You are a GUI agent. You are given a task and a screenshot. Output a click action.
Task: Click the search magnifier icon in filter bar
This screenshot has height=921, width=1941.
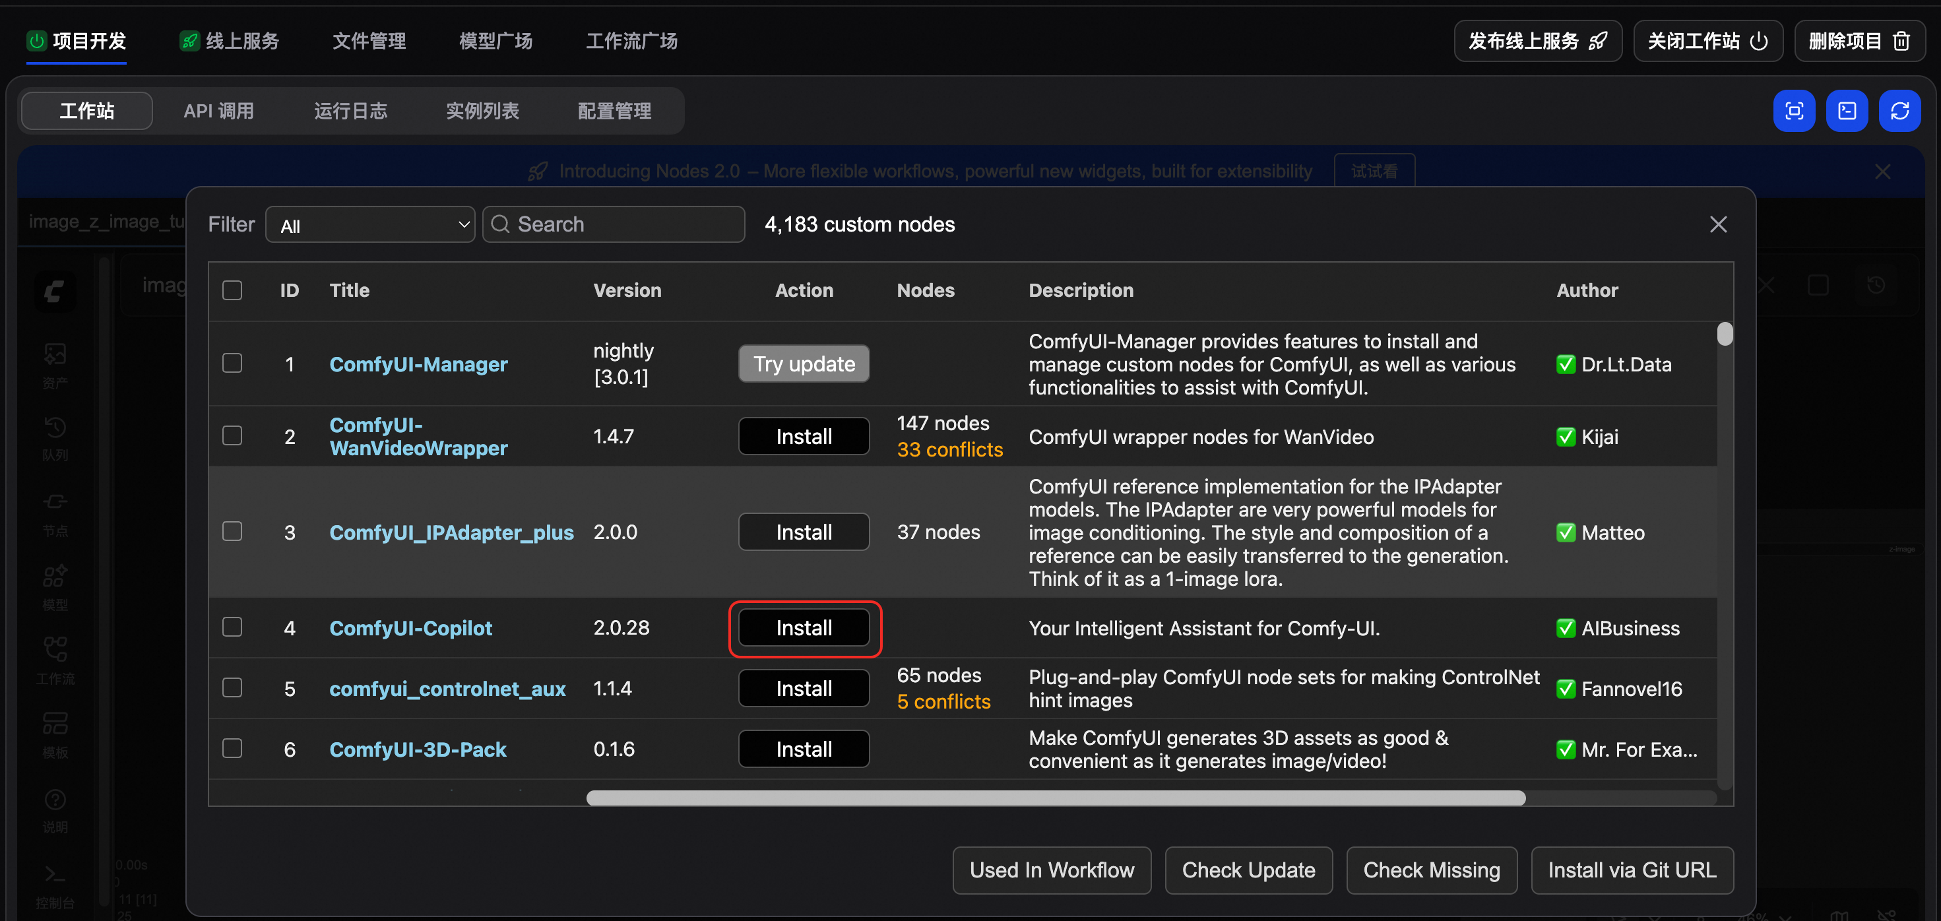pyautogui.click(x=499, y=224)
